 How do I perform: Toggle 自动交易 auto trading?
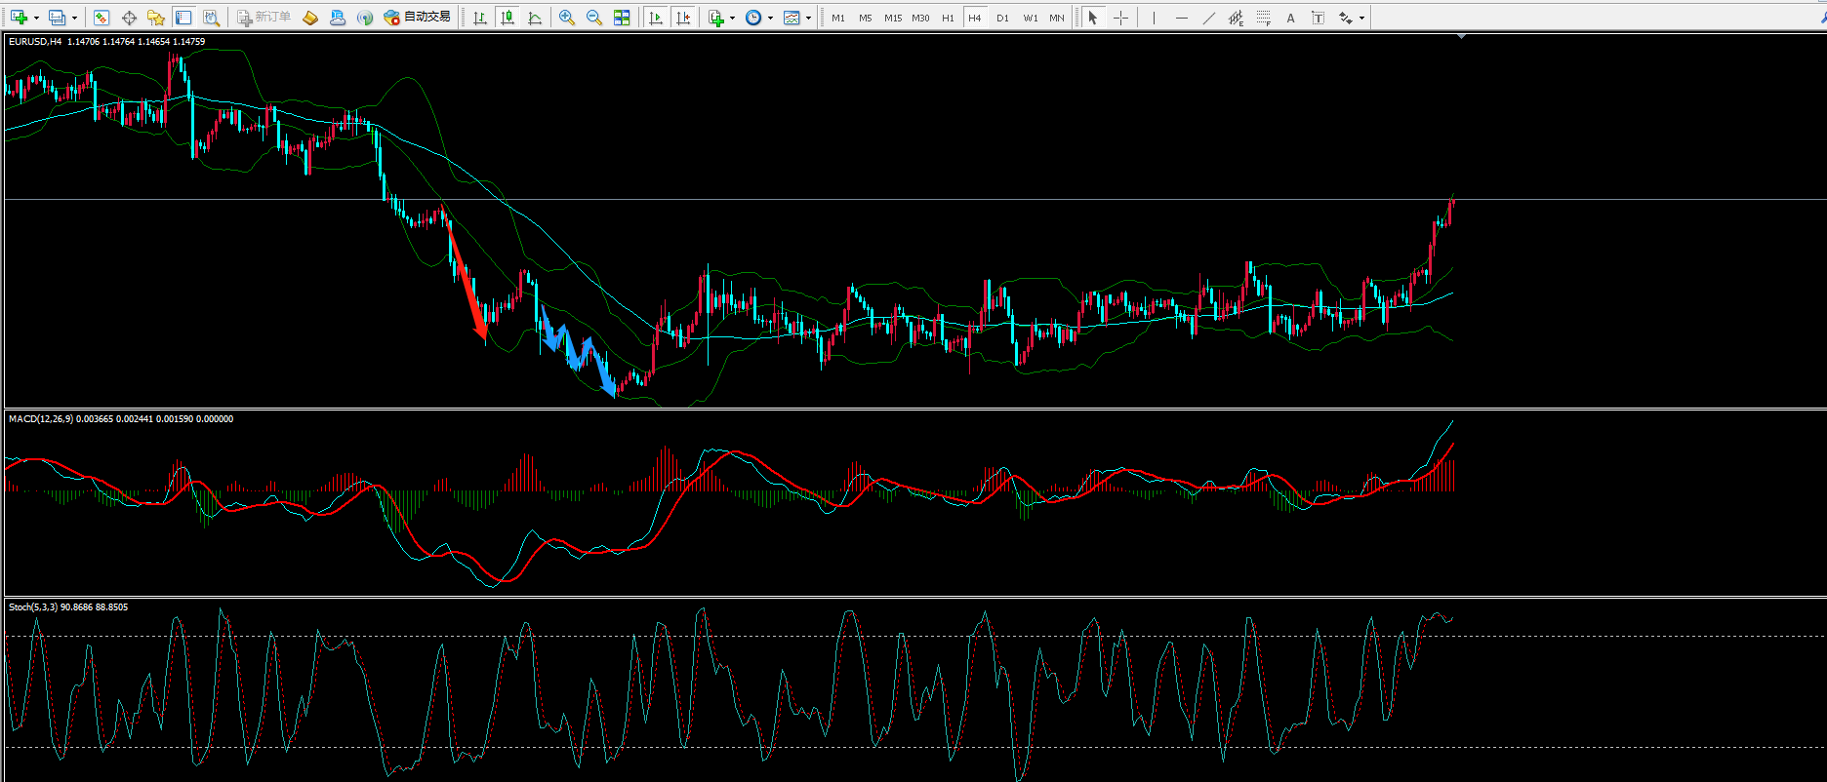click(418, 18)
